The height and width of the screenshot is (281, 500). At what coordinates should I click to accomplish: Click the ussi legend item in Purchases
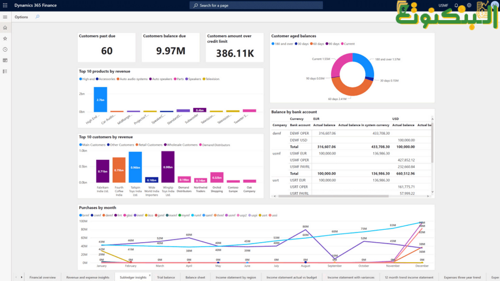pos(273,215)
